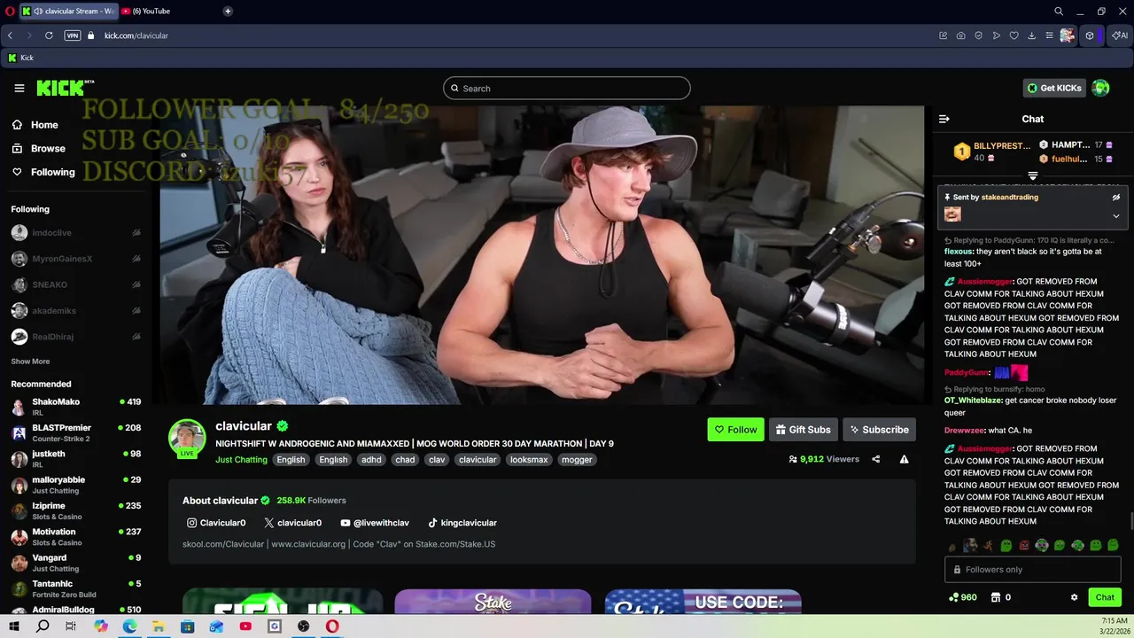The height and width of the screenshot is (638, 1134).
Task: Open recommended channel malloryabbie
Action: click(x=75, y=485)
